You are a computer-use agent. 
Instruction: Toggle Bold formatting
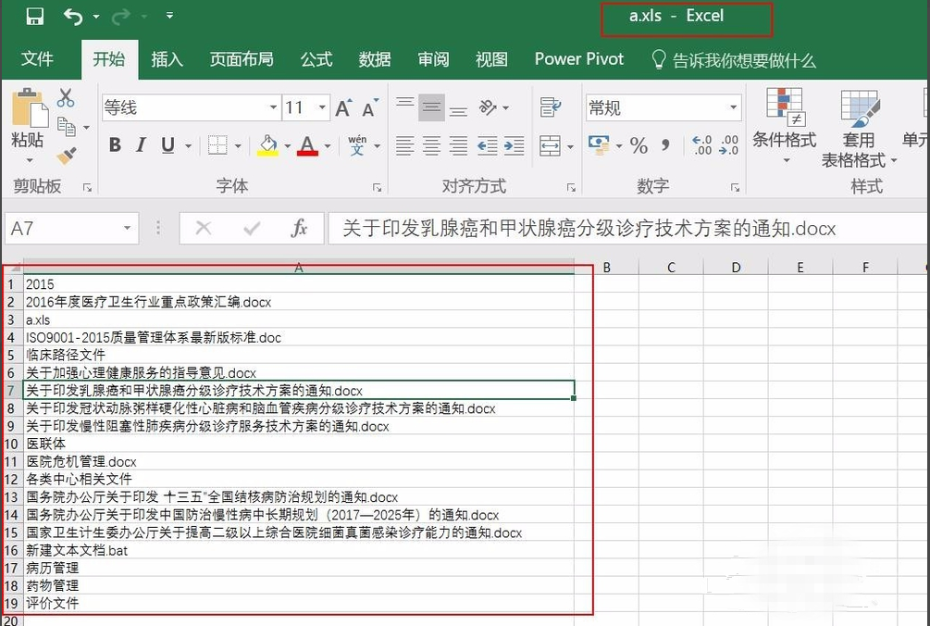115,145
